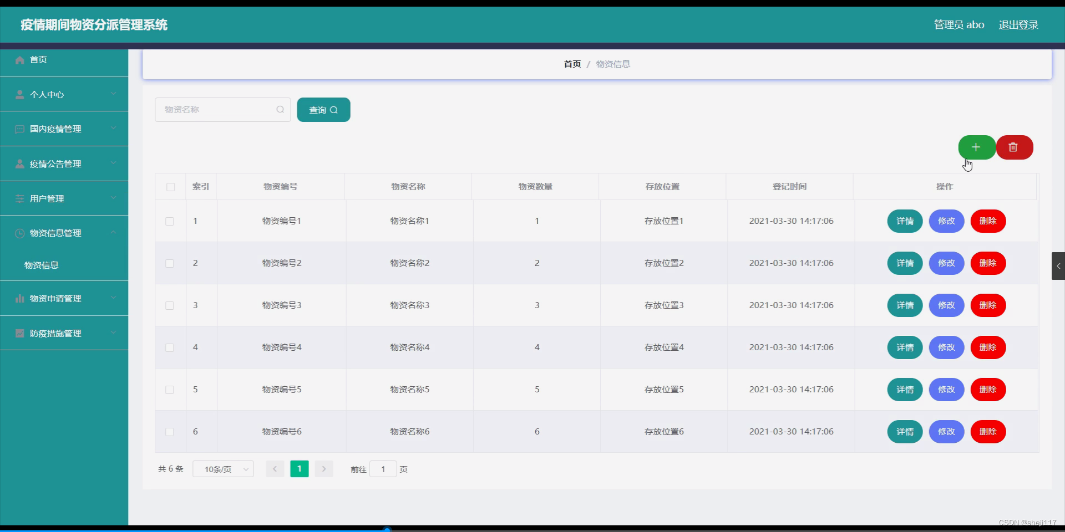This screenshot has height=532, width=1065.
Task: View 详情 for 物资名称6
Action: 905,432
